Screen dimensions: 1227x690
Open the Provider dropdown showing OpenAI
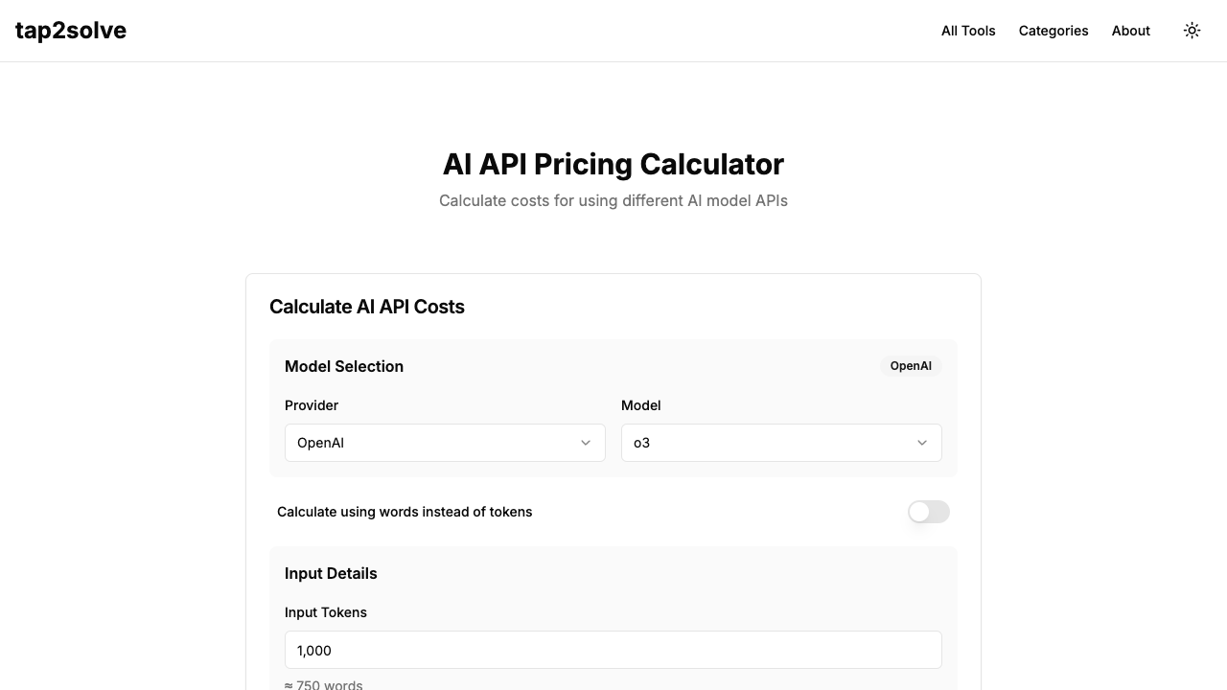pyautogui.click(x=445, y=443)
